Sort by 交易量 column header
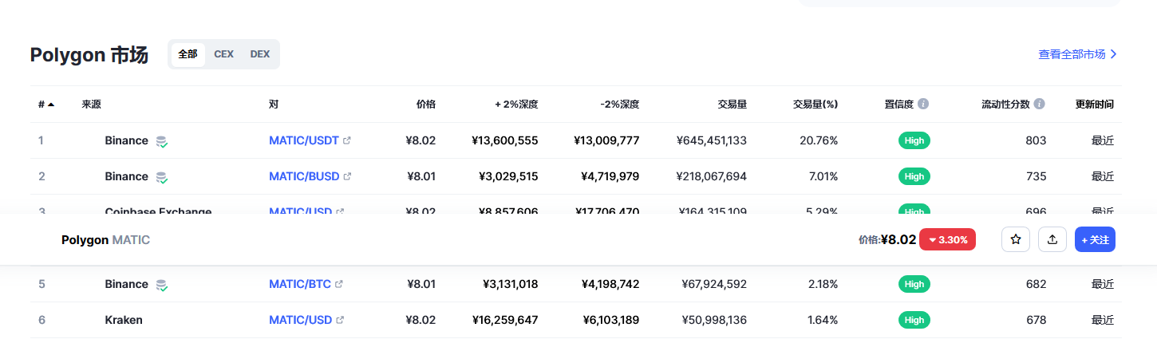1157x343 pixels. [731, 104]
